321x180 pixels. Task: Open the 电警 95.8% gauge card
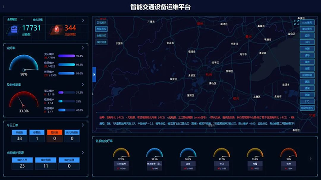click(255, 159)
